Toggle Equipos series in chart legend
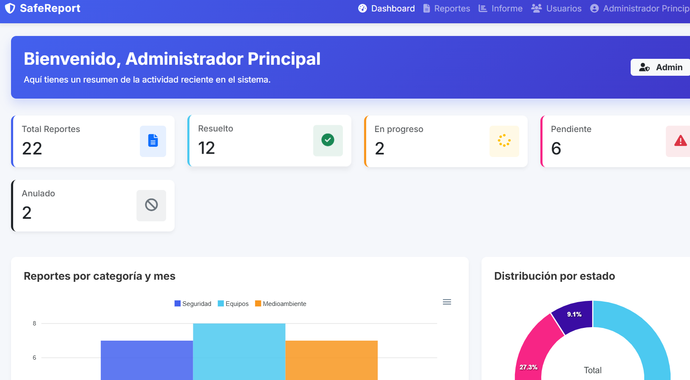The image size is (690, 380). (x=233, y=304)
